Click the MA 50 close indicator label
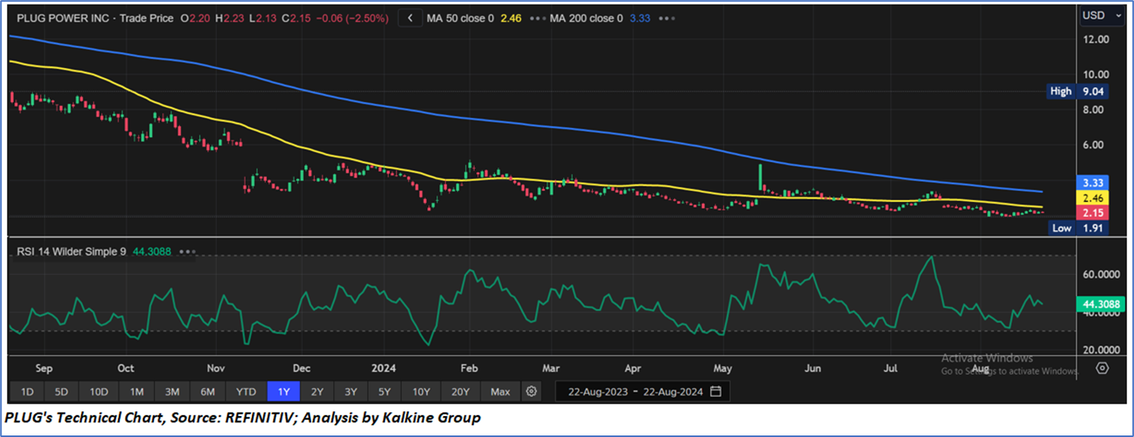 pyautogui.click(x=460, y=18)
